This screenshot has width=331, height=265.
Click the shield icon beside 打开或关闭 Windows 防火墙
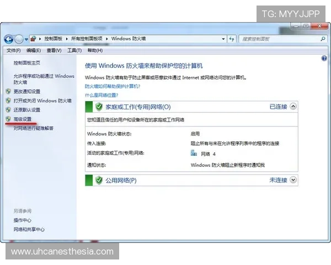[x=8, y=100]
